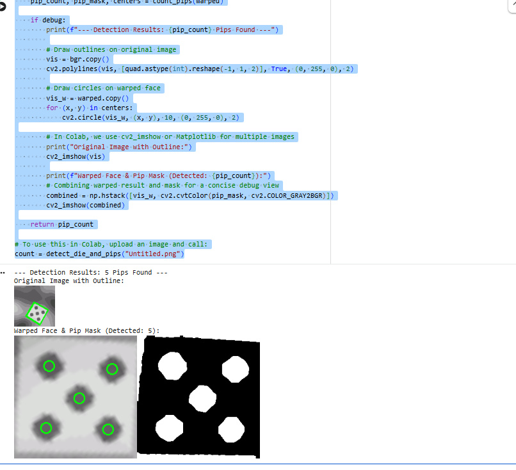Click the '# To use this in Colab' comment
This screenshot has width=516, height=470.
pyautogui.click(x=111, y=245)
